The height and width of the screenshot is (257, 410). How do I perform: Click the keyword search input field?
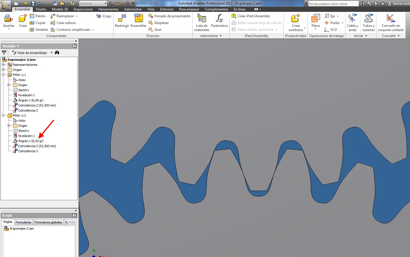[333, 4]
